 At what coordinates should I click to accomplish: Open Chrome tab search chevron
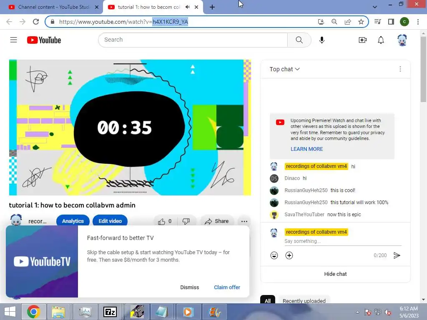coord(375,7)
